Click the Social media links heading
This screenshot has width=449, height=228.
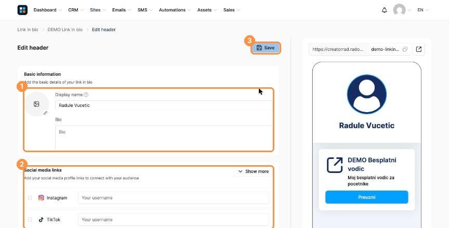coord(43,170)
